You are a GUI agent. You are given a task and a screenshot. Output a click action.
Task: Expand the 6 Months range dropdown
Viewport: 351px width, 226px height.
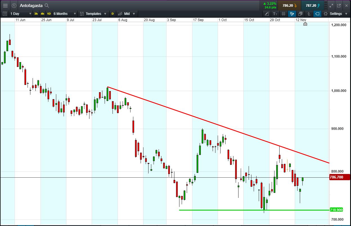point(65,13)
